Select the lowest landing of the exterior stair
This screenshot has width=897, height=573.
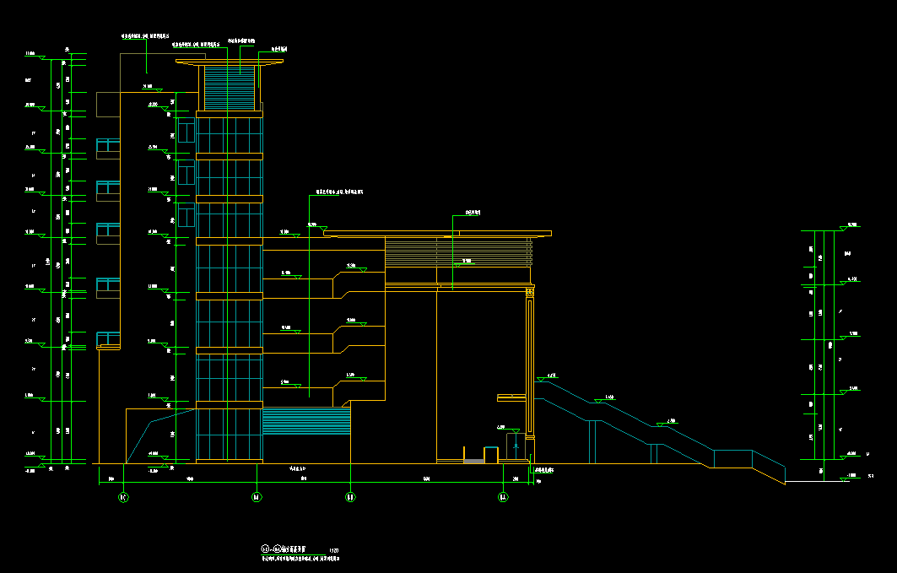click(x=732, y=458)
